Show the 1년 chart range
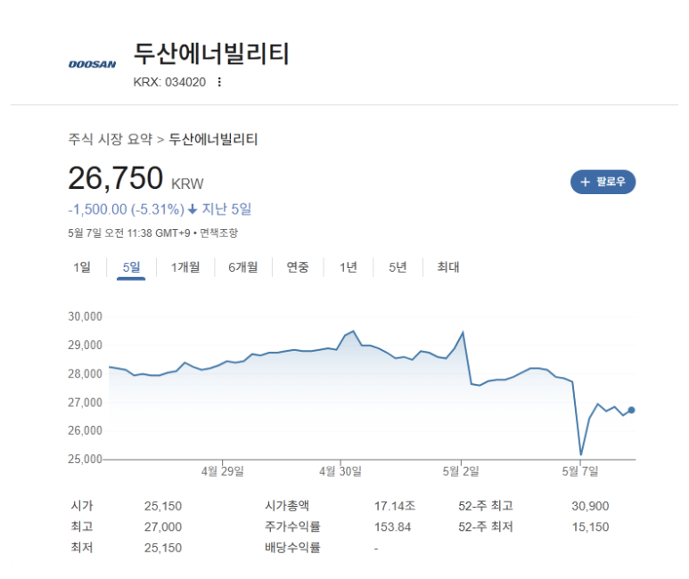Screen dimensions: 689x579 click(x=349, y=266)
